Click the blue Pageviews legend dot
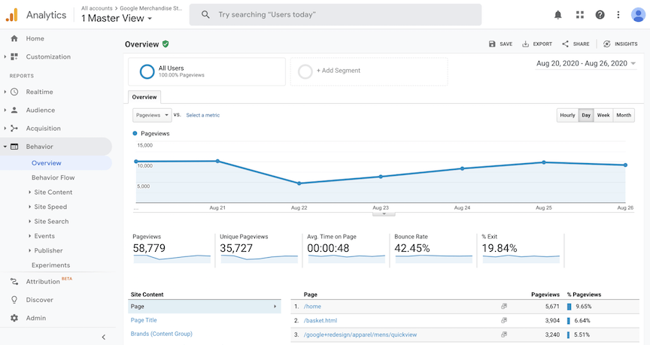The image size is (650, 345). point(135,133)
